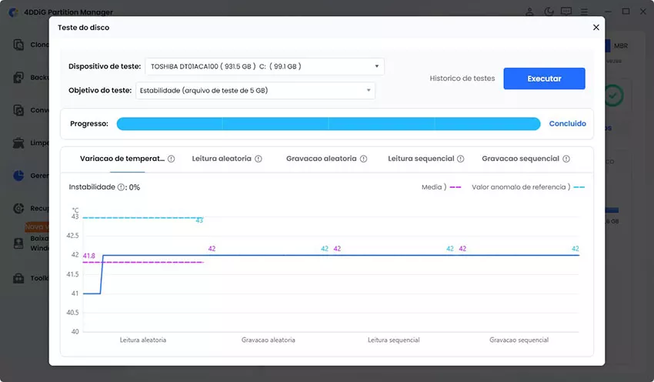Screen dimensions: 654x382
Task: Select the Variacao de temperat... tab
Action: (x=122, y=159)
